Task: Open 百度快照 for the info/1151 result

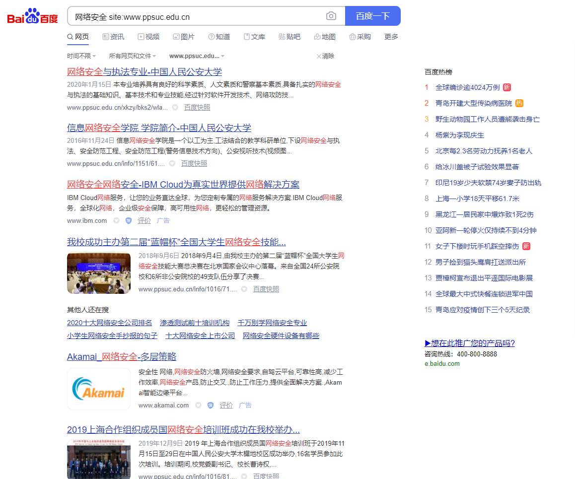Action: pos(194,163)
